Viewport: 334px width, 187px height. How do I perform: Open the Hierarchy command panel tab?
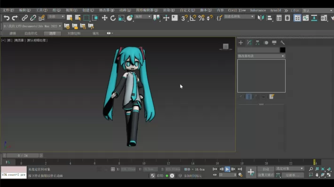pyautogui.click(x=257, y=43)
